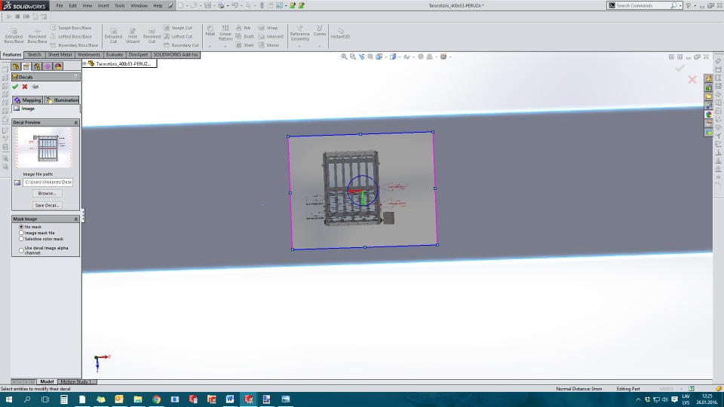Select the Extruded Boss/Base tool

(14, 35)
